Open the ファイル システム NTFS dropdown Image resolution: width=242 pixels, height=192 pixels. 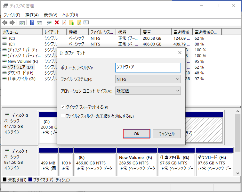[x=148, y=79]
